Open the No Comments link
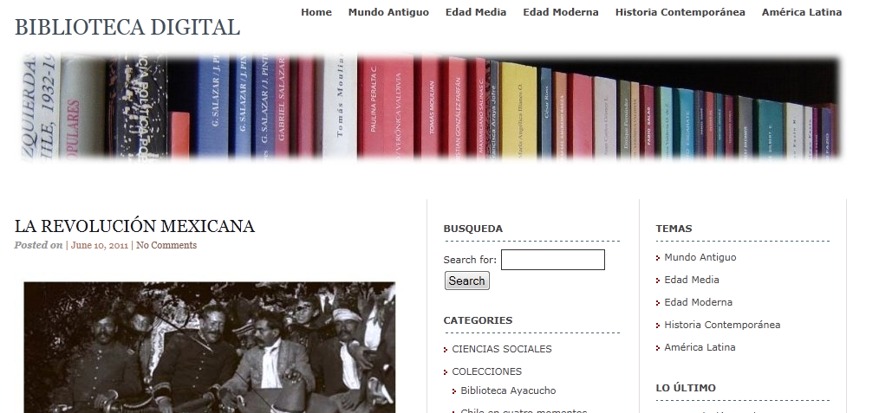The image size is (879, 413). tap(166, 245)
